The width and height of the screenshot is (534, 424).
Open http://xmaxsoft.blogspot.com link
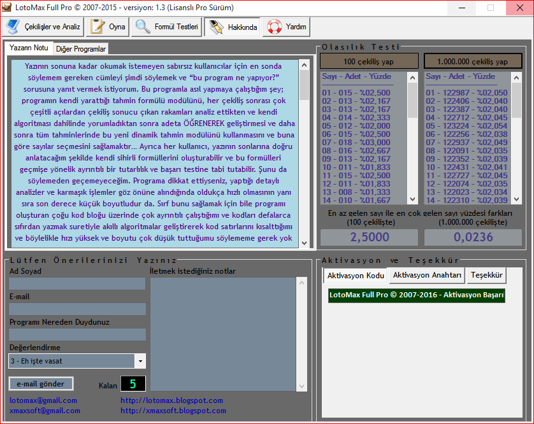[x=173, y=411]
